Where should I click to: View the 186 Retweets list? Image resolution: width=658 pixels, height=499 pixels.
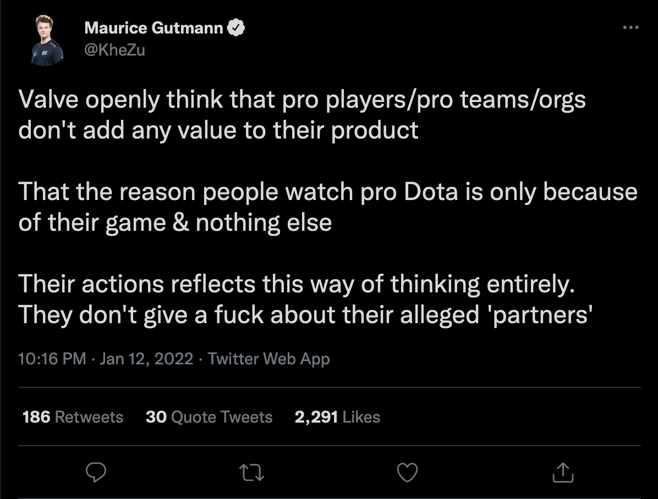coord(73,417)
